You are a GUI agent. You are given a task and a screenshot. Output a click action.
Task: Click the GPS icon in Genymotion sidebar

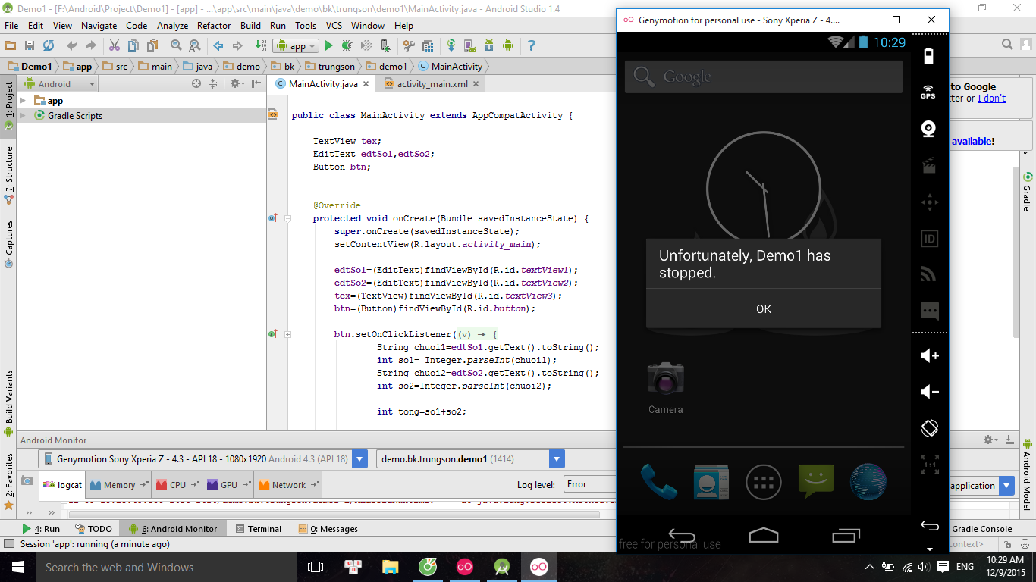tap(929, 92)
